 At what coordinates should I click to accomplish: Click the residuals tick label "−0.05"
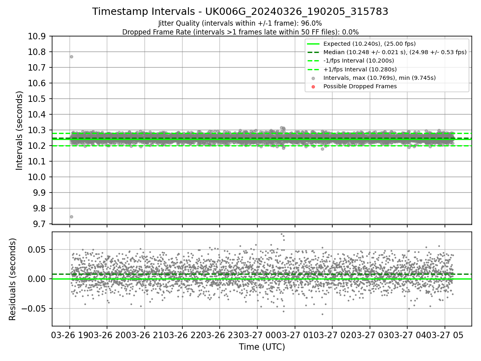pos(34,309)
